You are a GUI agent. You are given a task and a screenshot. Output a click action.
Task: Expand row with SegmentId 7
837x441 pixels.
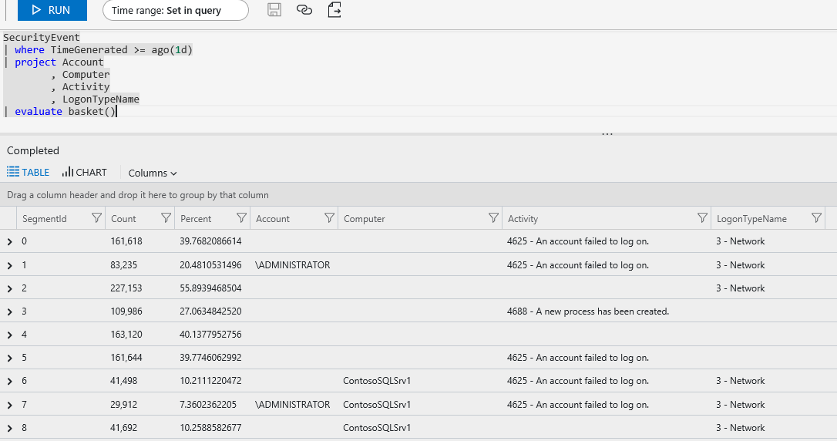[x=9, y=406]
